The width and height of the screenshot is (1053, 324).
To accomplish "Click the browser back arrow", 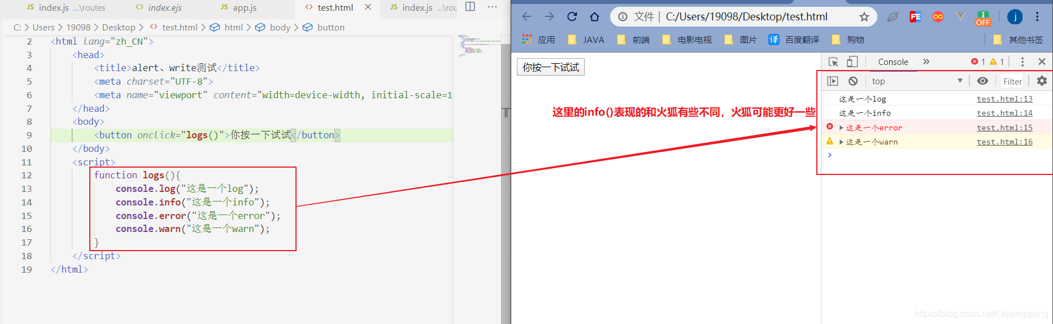I will pyautogui.click(x=526, y=16).
